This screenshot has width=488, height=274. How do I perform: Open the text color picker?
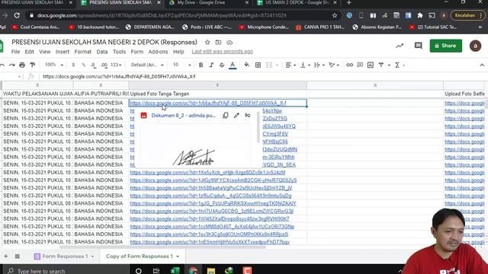(x=233, y=65)
